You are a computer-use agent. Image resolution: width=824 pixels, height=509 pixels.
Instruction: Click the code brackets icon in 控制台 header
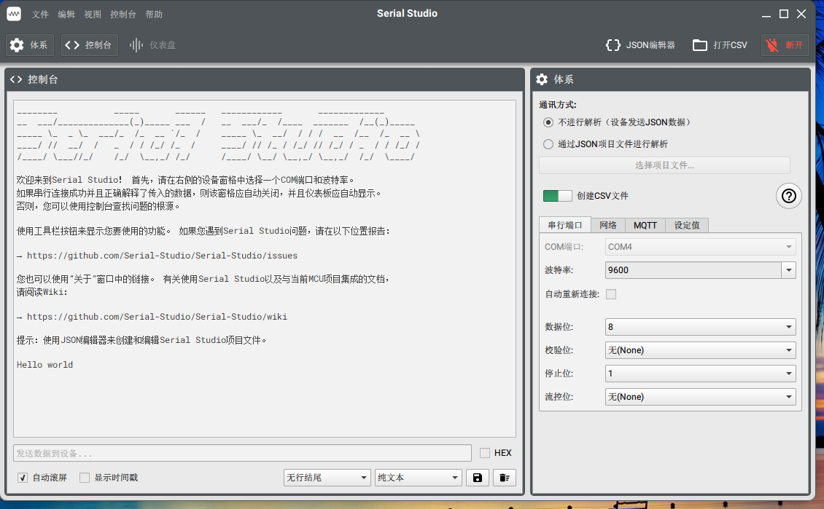point(16,79)
